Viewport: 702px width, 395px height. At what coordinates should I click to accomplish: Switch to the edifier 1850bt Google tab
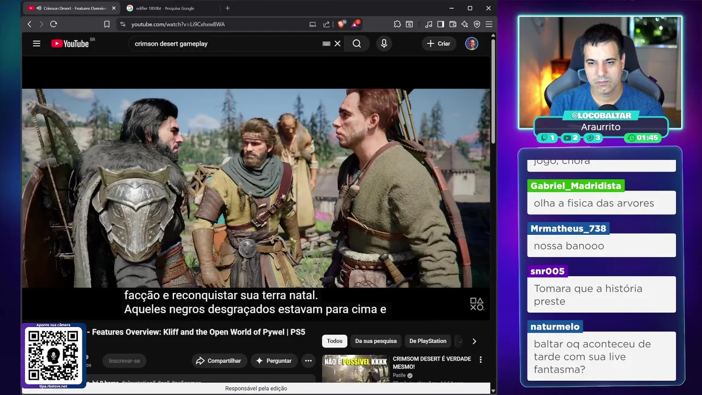pos(165,8)
